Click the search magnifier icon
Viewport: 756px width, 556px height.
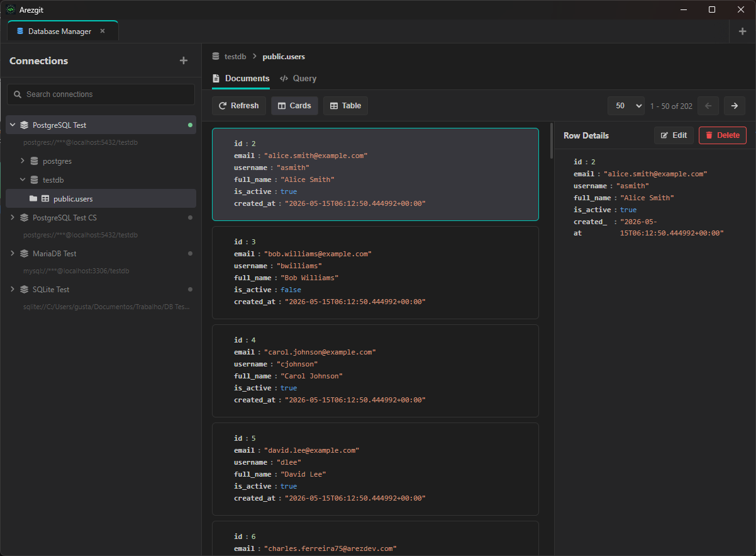tap(18, 94)
